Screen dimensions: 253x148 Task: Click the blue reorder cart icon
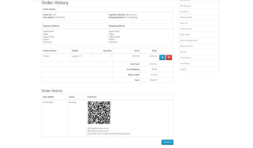click(x=162, y=57)
